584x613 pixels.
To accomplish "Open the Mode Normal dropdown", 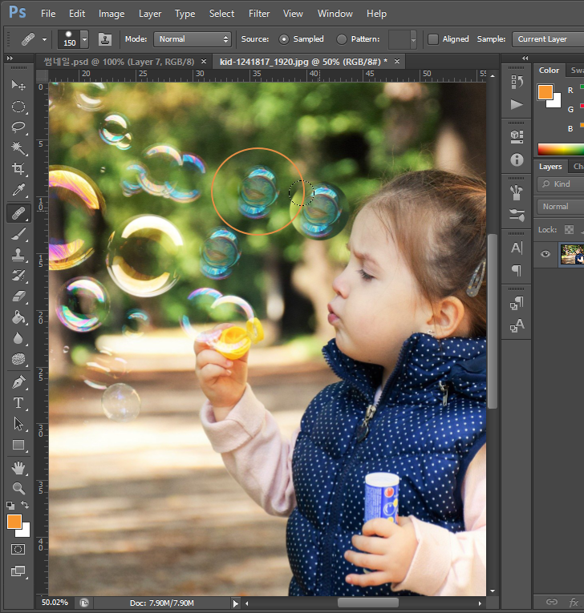I will pyautogui.click(x=193, y=39).
